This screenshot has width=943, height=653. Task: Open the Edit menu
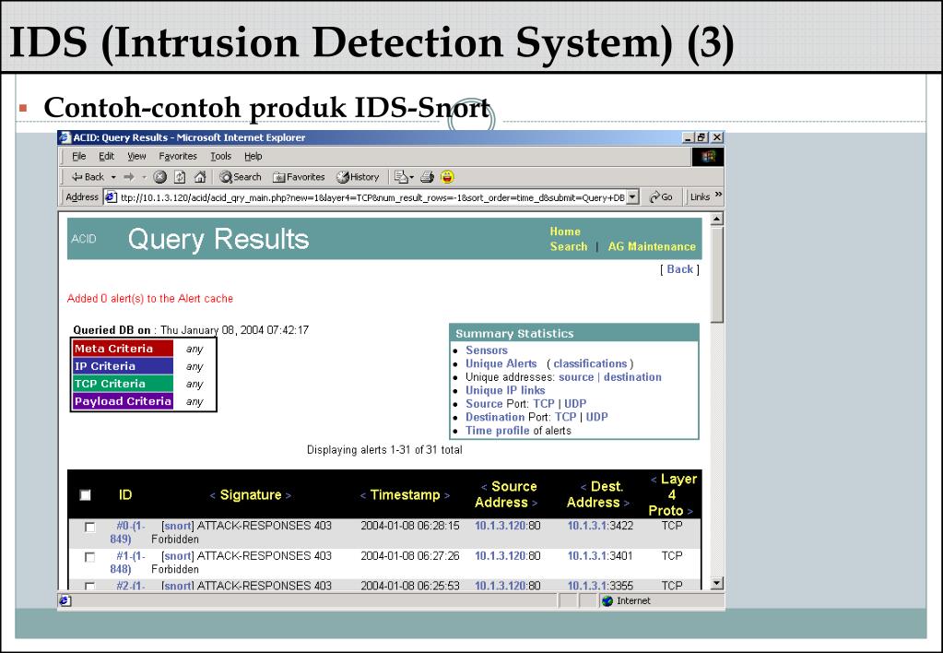pos(106,156)
